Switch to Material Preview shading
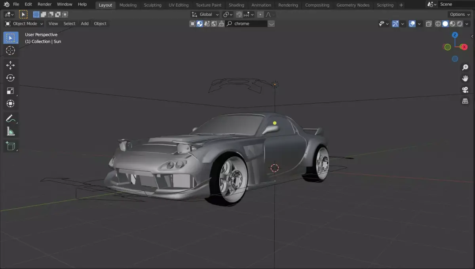Screen dimensions: 475x269 coord(452,24)
